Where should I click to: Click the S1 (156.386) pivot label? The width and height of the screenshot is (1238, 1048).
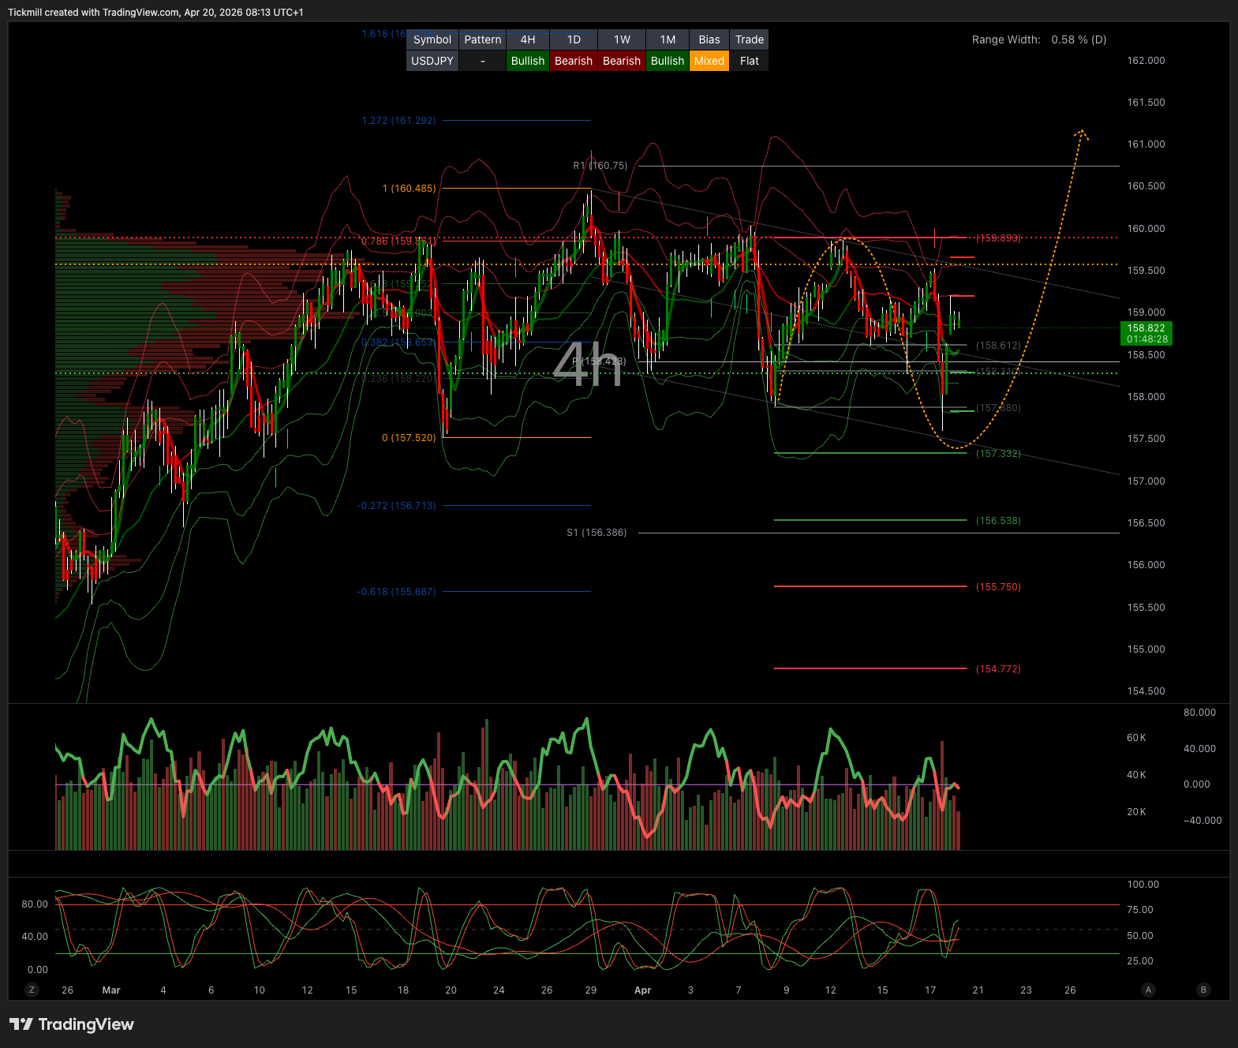pyautogui.click(x=597, y=533)
